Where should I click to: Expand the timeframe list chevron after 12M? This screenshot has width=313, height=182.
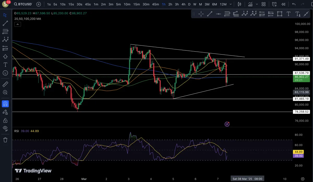tap(231, 4)
